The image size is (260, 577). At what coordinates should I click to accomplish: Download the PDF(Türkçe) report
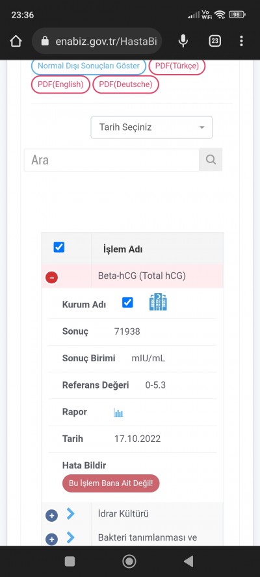point(177,66)
